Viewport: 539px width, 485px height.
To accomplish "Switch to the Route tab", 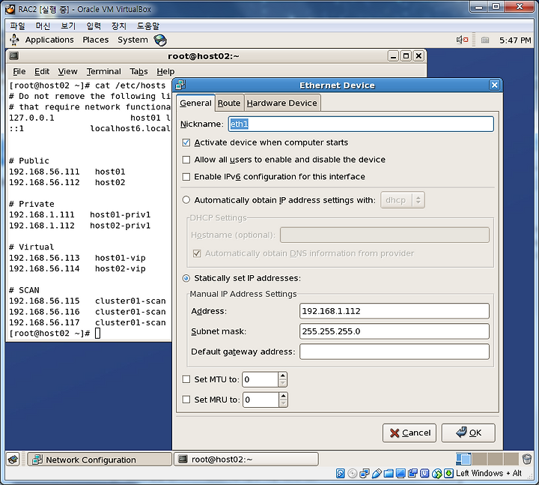I will point(229,103).
